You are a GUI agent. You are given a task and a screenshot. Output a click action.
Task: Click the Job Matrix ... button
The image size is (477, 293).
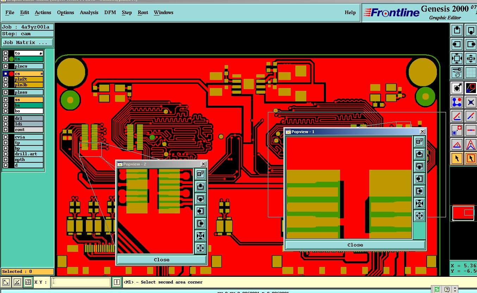28,42
